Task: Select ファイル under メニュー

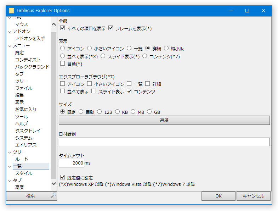Action: click(24, 88)
